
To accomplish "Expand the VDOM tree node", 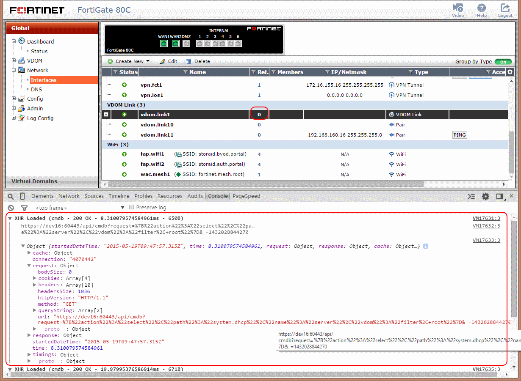I will click(14, 60).
